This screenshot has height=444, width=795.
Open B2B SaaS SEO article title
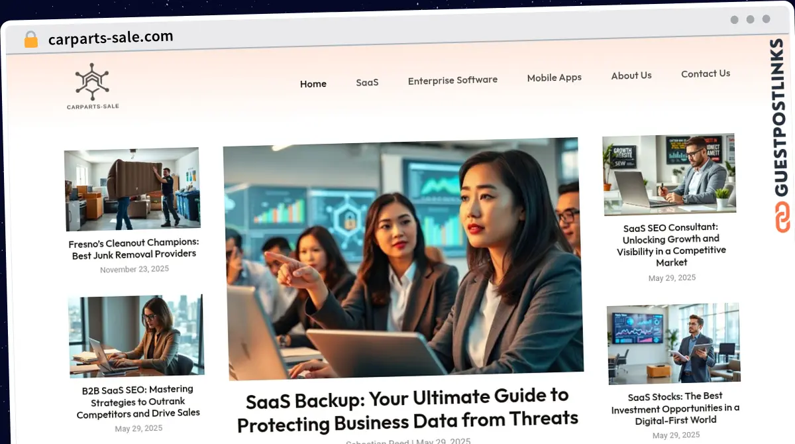tap(138, 402)
